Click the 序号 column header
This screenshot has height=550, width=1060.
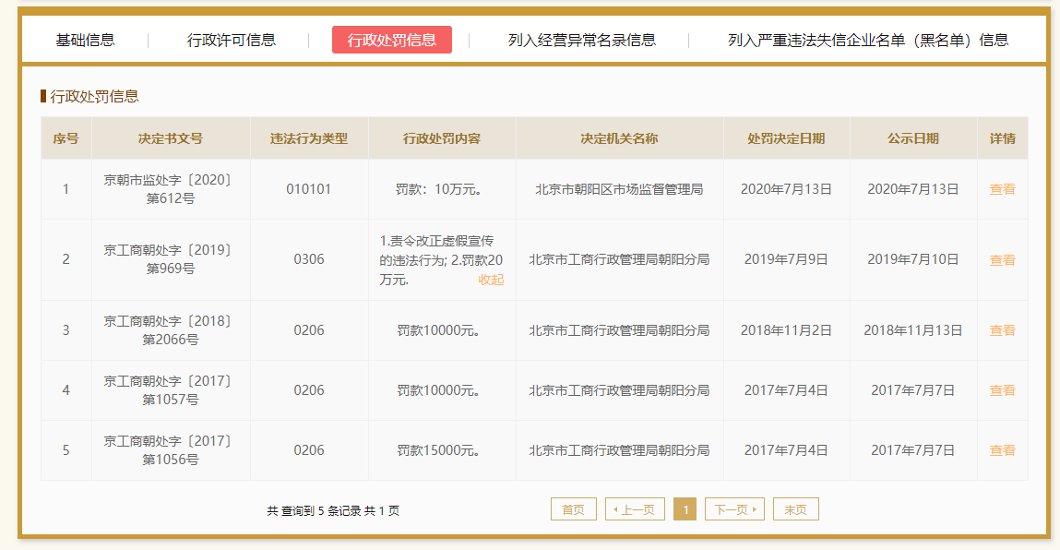66,138
